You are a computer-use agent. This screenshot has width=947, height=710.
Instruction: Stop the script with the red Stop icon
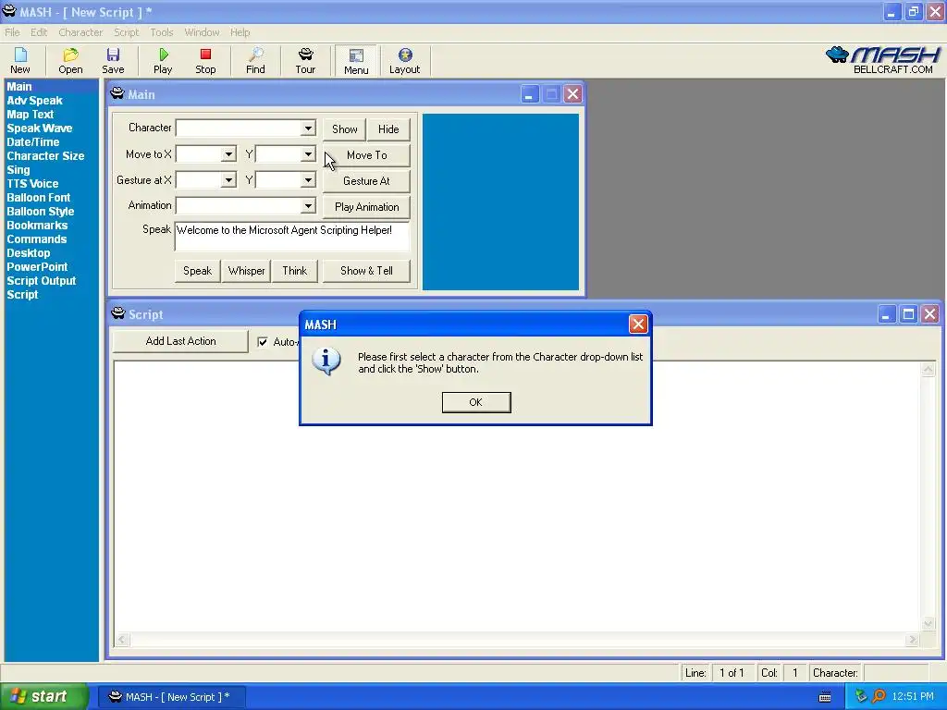(x=205, y=60)
